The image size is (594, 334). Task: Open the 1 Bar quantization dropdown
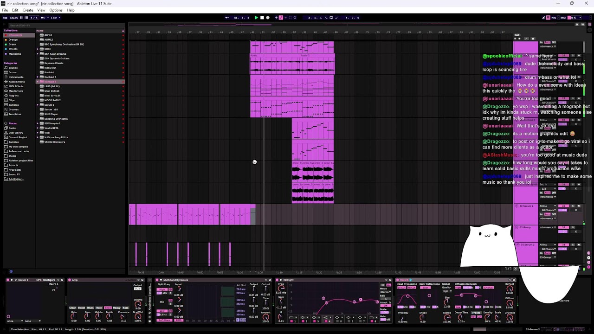55,18
